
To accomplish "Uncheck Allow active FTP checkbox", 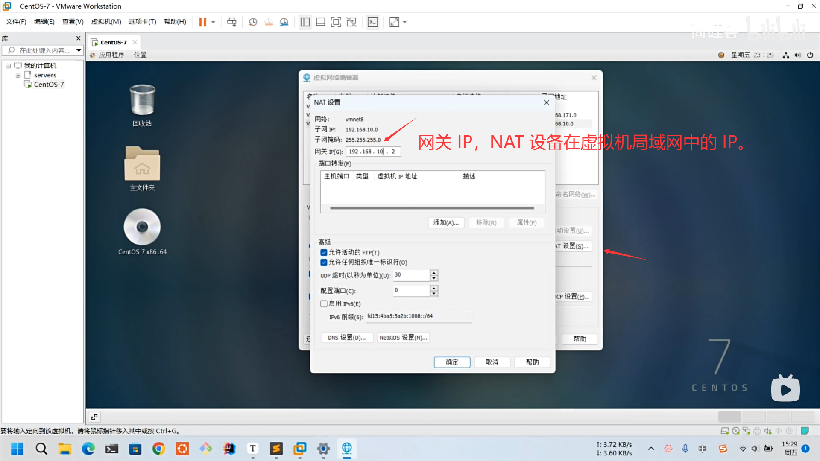I will pyautogui.click(x=324, y=252).
